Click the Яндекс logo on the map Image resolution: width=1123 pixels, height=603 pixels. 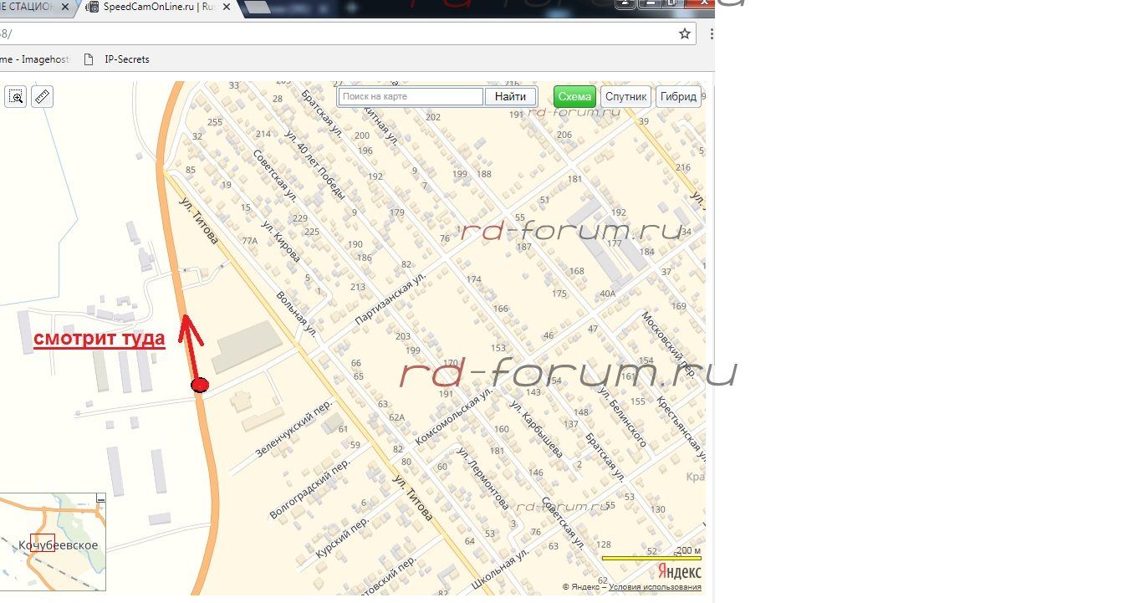pos(679,572)
